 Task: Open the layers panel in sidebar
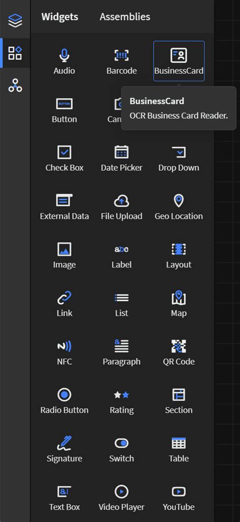click(x=15, y=21)
